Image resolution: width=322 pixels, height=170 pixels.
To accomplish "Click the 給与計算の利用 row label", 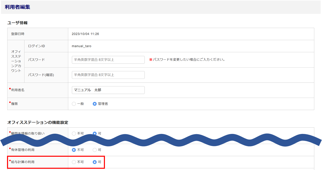I will pos(23,162).
